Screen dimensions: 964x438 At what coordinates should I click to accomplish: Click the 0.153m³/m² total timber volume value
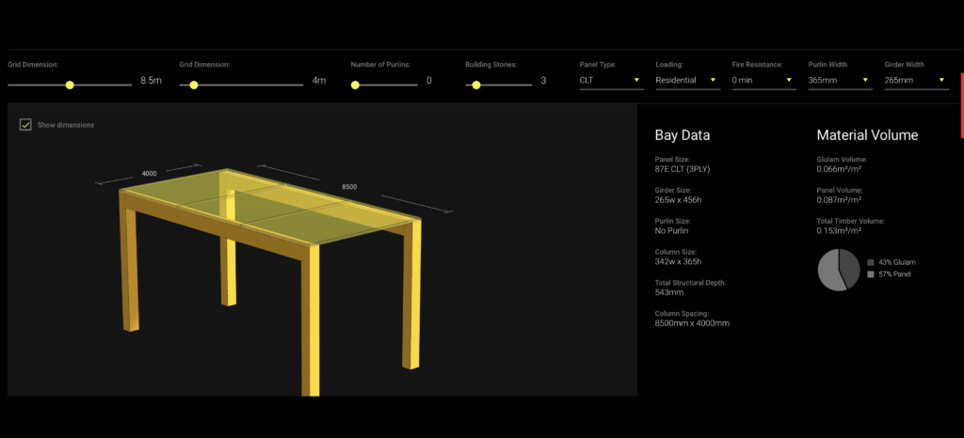[839, 230]
